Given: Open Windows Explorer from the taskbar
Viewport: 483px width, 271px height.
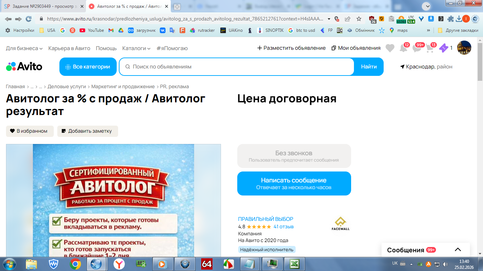Looking at the screenshot, I should [x=32, y=264].
